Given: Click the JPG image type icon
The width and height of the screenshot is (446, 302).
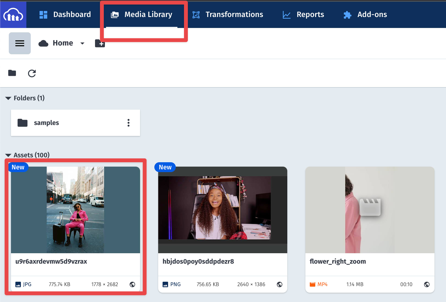Looking at the screenshot, I should tap(18, 284).
